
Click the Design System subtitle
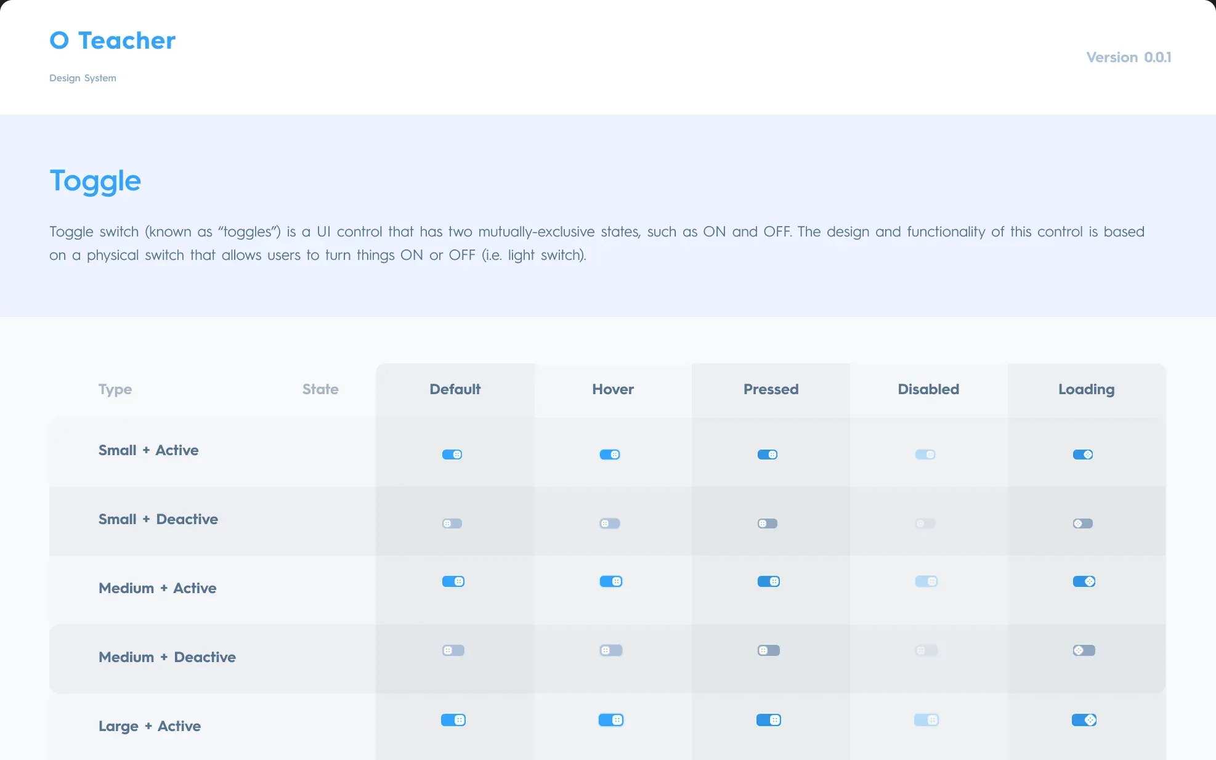[x=83, y=78]
